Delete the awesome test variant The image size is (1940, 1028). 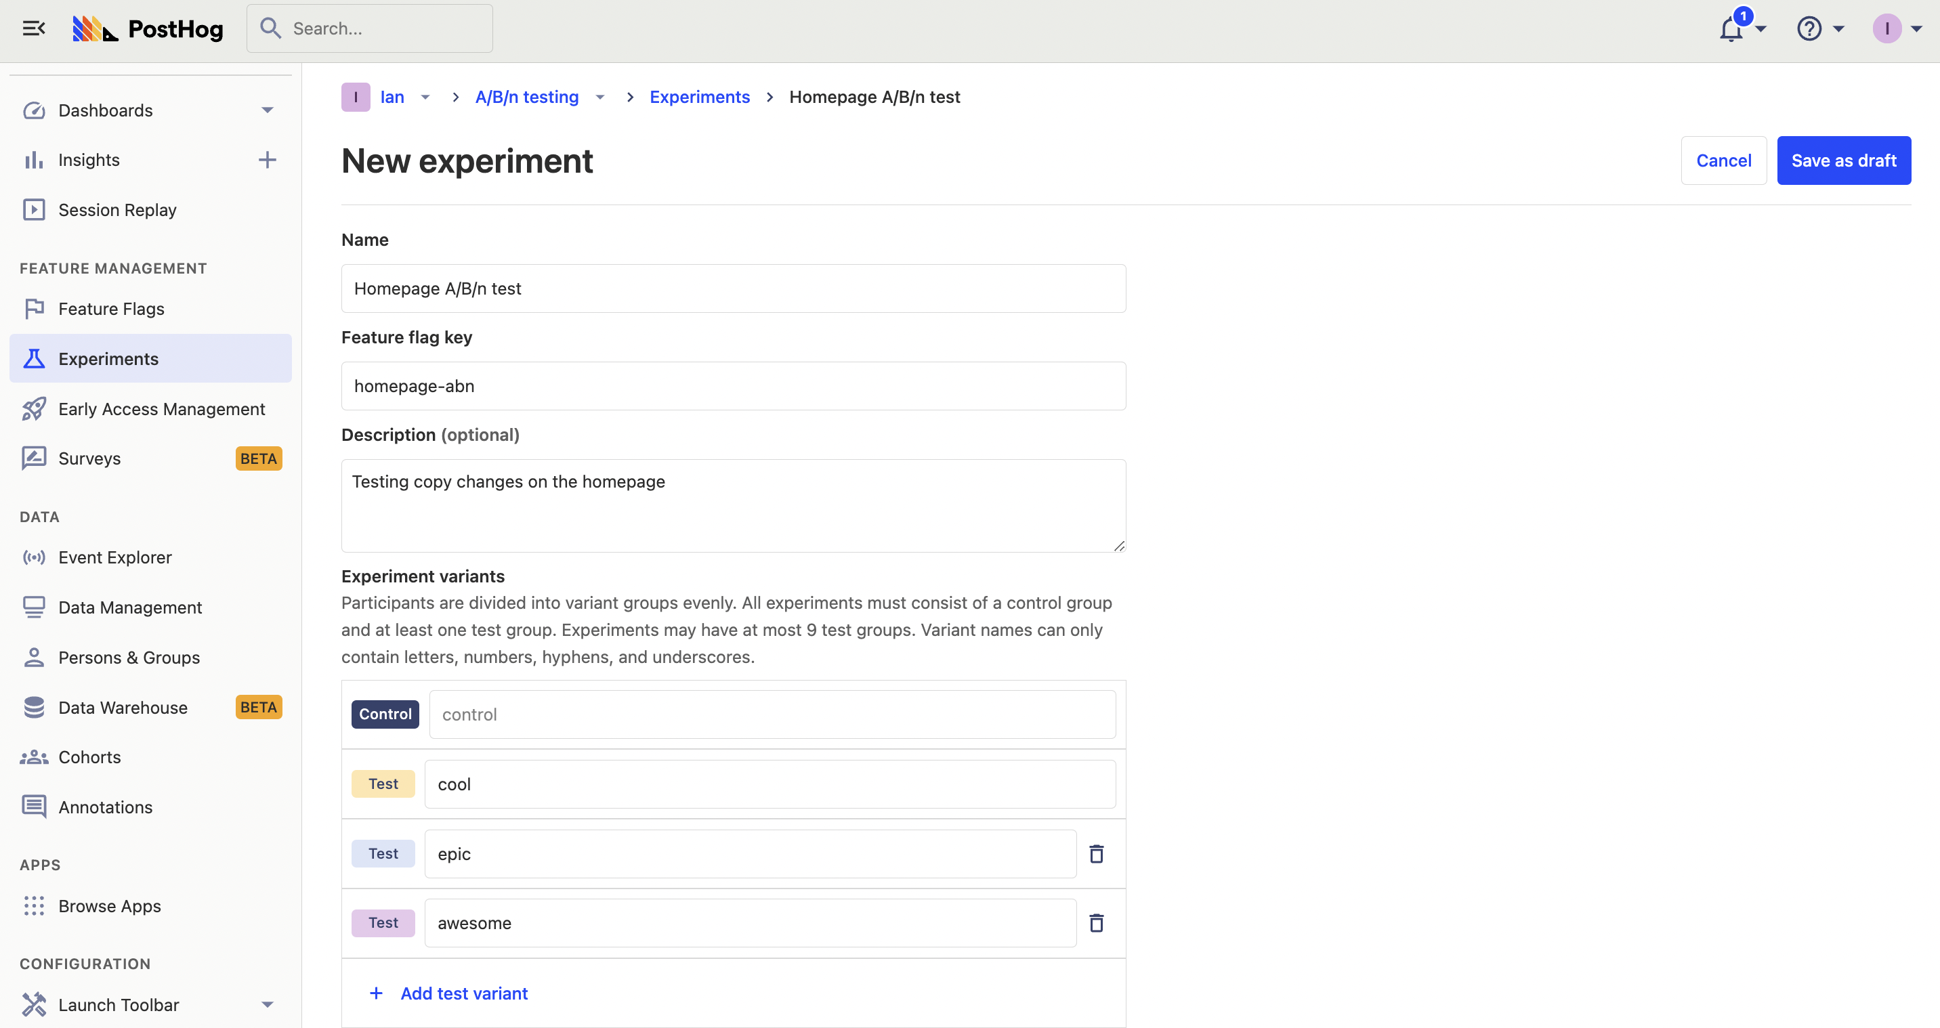click(1097, 922)
